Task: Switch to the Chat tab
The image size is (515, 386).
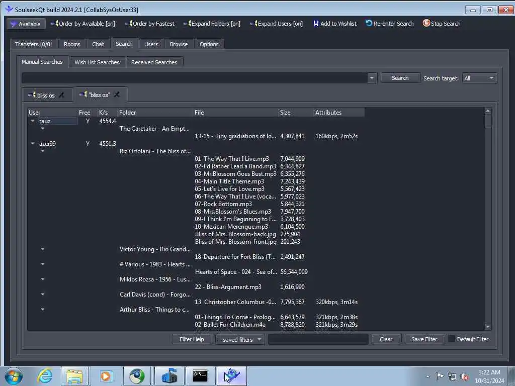Action: click(x=98, y=44)
